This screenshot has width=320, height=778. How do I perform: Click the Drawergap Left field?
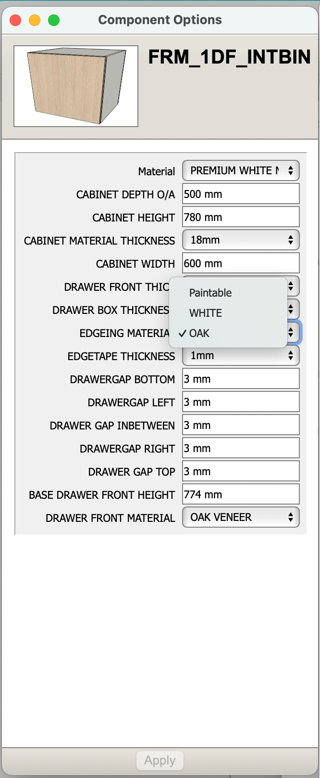click(x=241, y=402)
